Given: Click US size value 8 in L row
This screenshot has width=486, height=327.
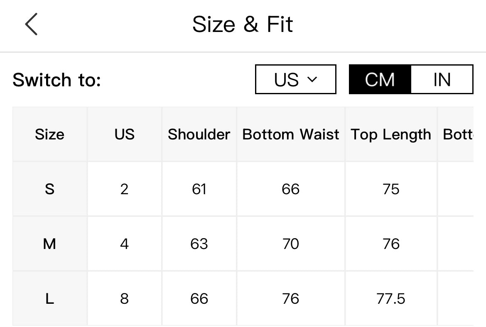Looking at the screenshot, I should [x=125, y=298].
